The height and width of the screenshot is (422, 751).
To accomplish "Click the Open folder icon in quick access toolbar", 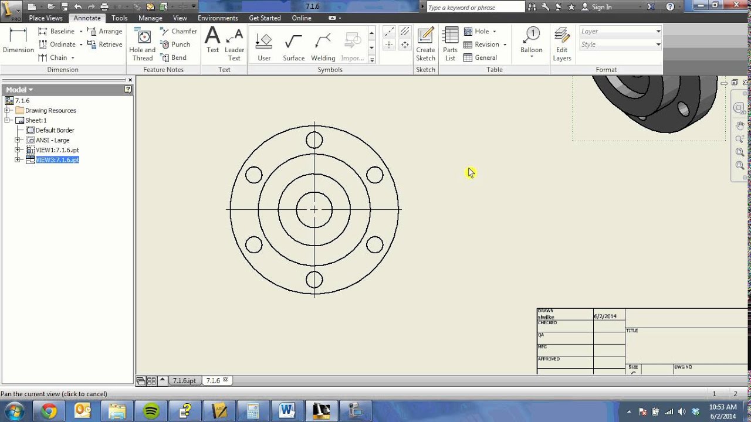I will 51,7.
